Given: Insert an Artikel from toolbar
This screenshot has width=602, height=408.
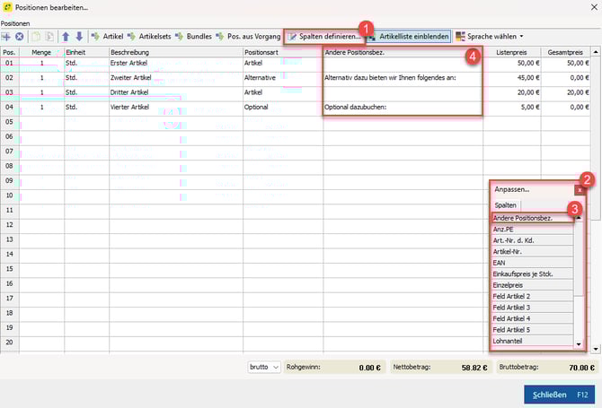Looking at the screenshot, I should pyautogui.click(x=107, y=37).
